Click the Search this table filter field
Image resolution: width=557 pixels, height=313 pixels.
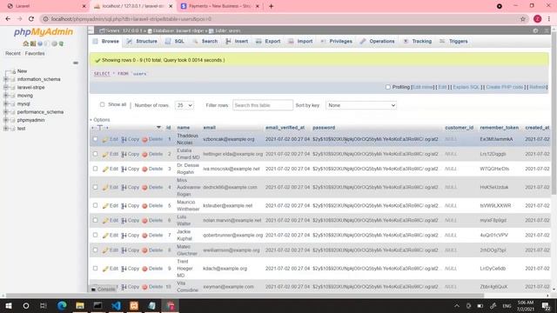263,105
